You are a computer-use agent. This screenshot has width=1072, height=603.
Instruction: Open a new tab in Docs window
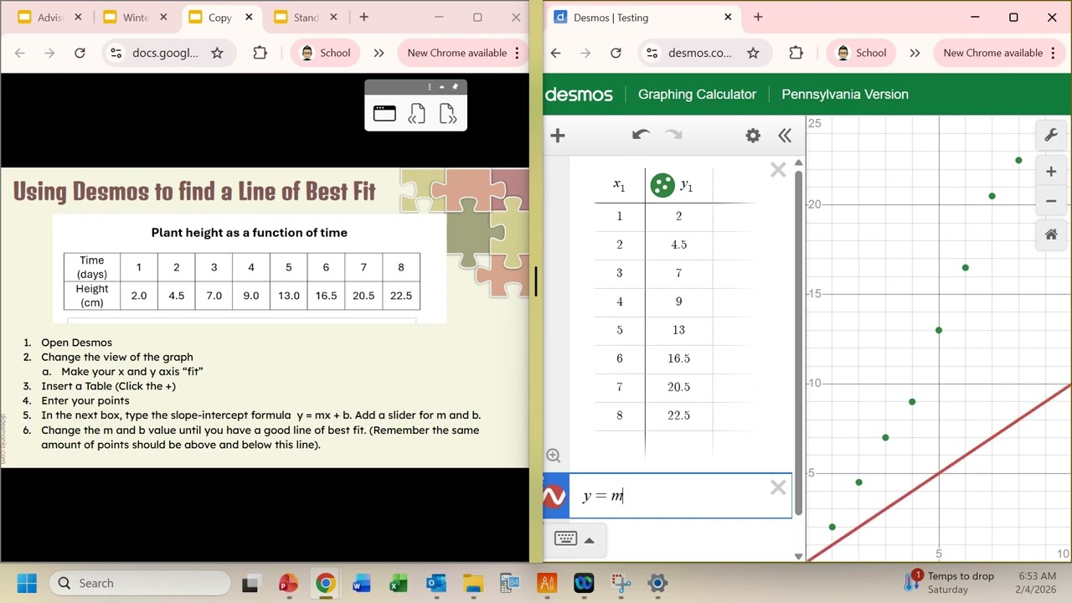pos(363,17)
